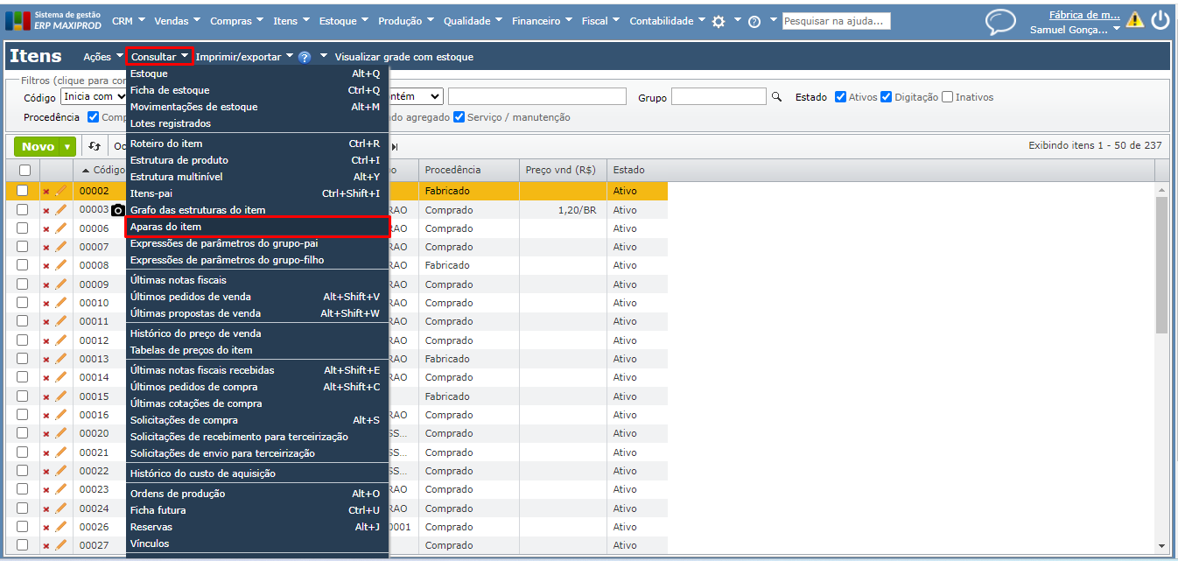Click the pencil edit icon for item 00006

tap(60, 228)
